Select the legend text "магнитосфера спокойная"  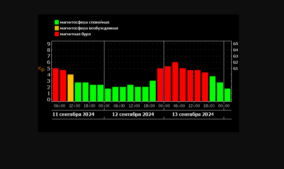point(84,22)
